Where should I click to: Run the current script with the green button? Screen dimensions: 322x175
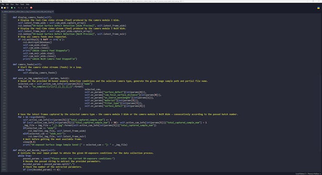coord(12,7)
